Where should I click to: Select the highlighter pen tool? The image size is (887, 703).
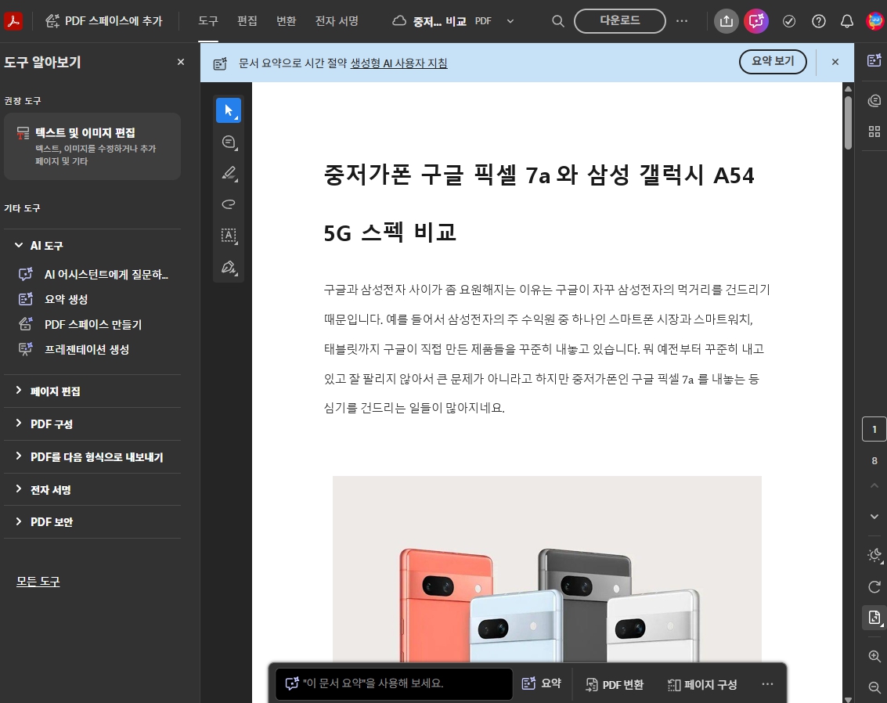click(229, 173)
